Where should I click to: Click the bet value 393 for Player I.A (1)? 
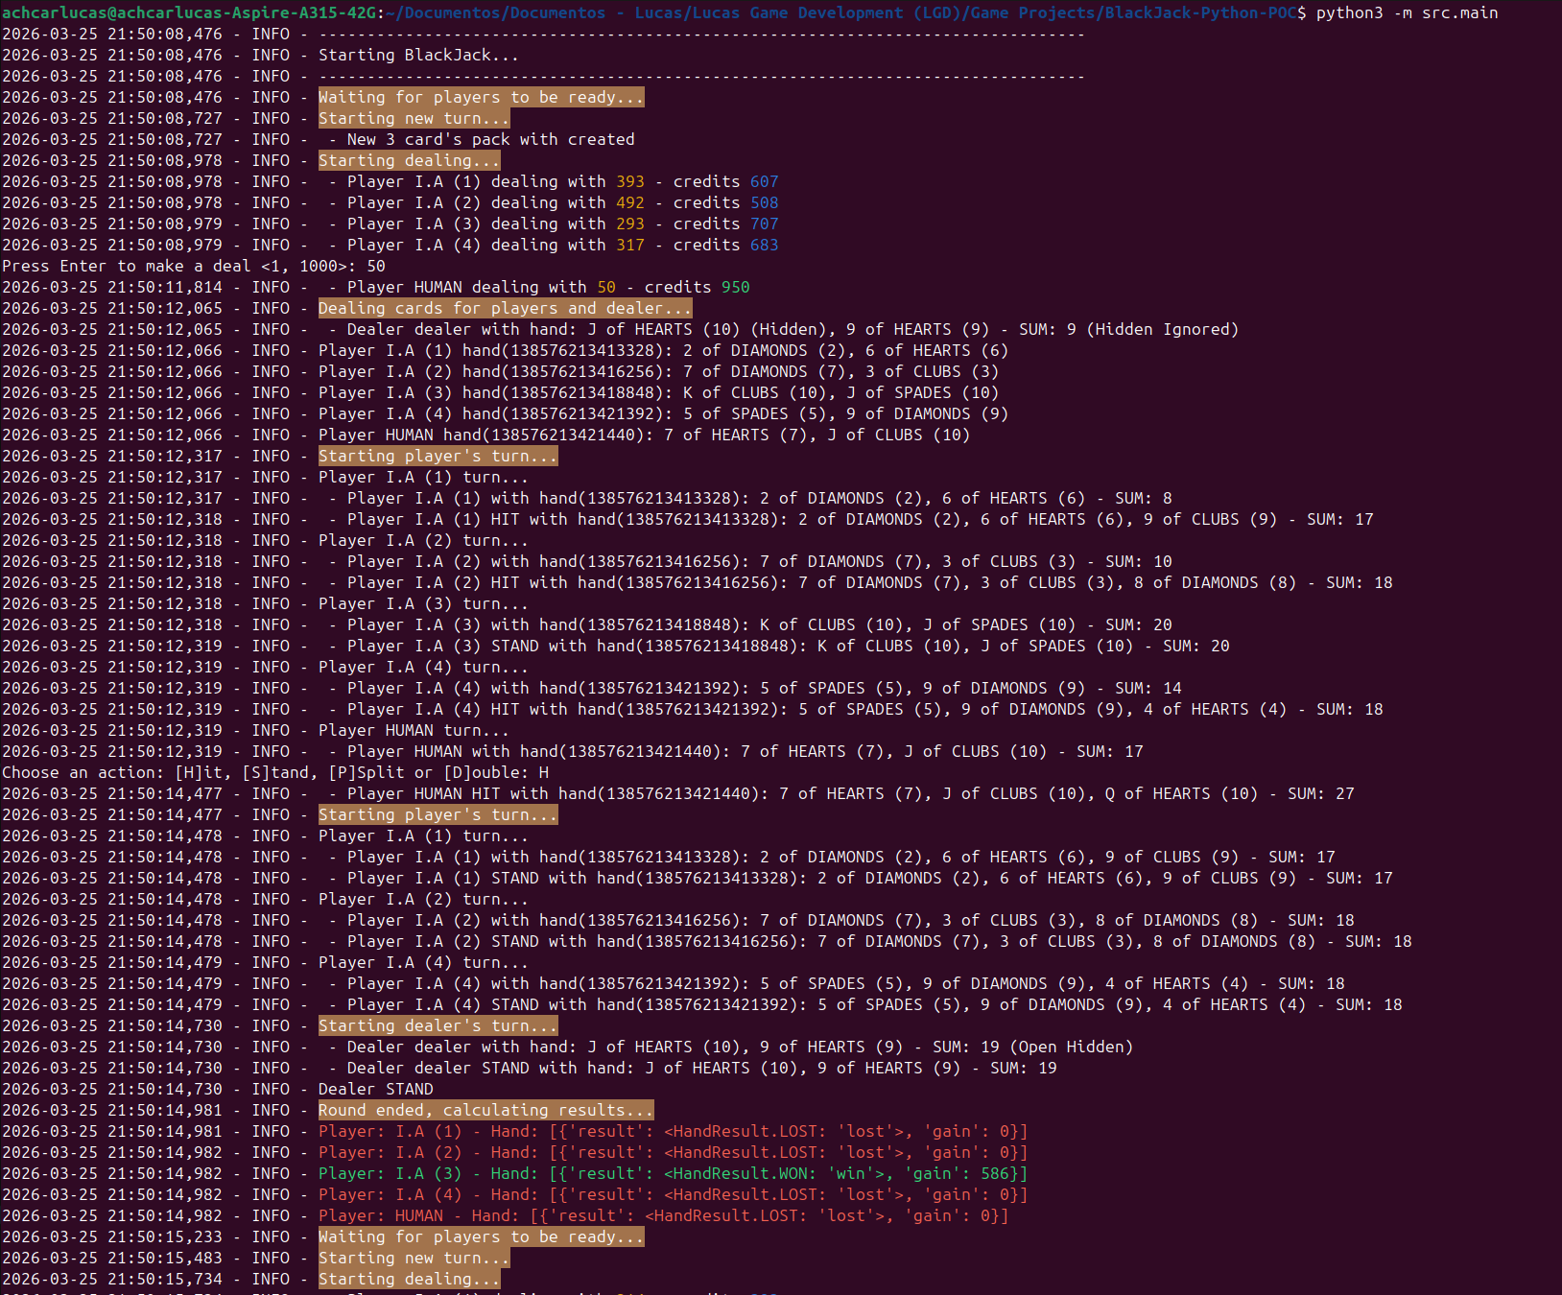click(630, 181)
